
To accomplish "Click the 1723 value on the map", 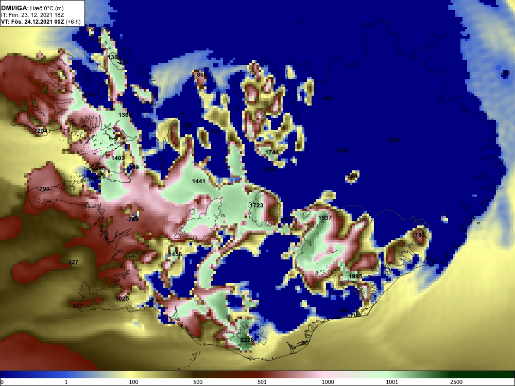I will pos(256,205).
